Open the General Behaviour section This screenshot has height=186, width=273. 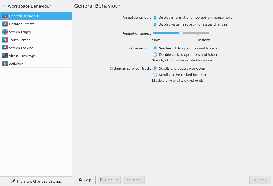[36, 16]
